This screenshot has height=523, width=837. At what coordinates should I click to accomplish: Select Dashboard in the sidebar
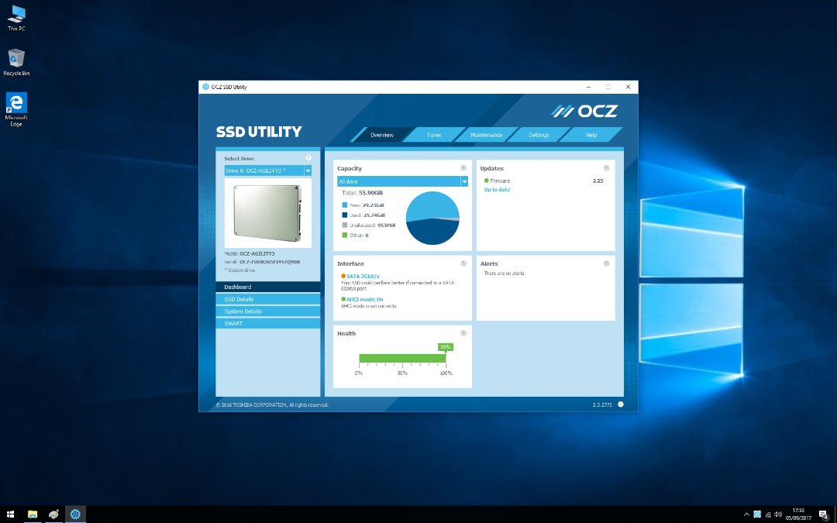(268, 287)
